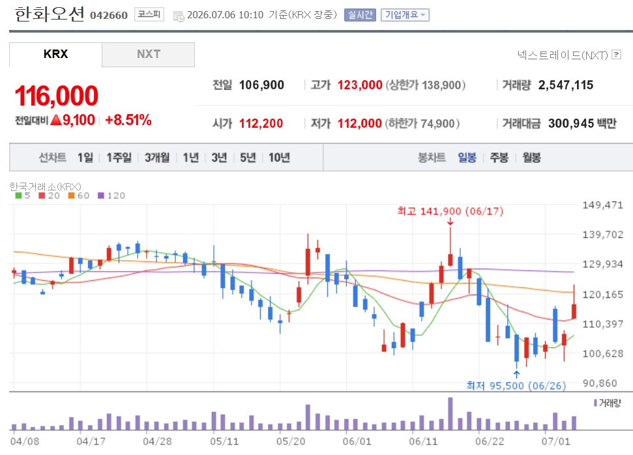Click the orange 60-day moving average legend

point(79,196)
